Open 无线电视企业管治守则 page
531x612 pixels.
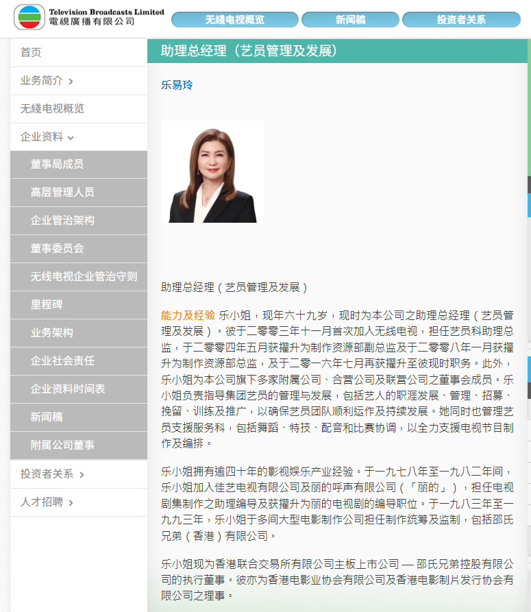84,277
